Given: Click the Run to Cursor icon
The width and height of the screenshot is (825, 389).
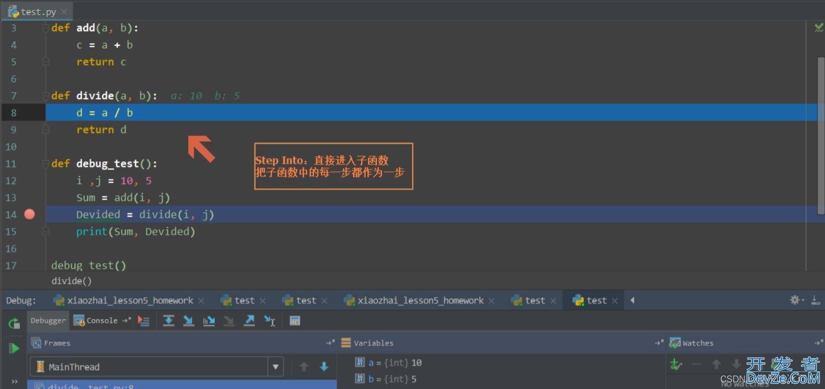Looking at the screenshot, I should pos(270,321).
